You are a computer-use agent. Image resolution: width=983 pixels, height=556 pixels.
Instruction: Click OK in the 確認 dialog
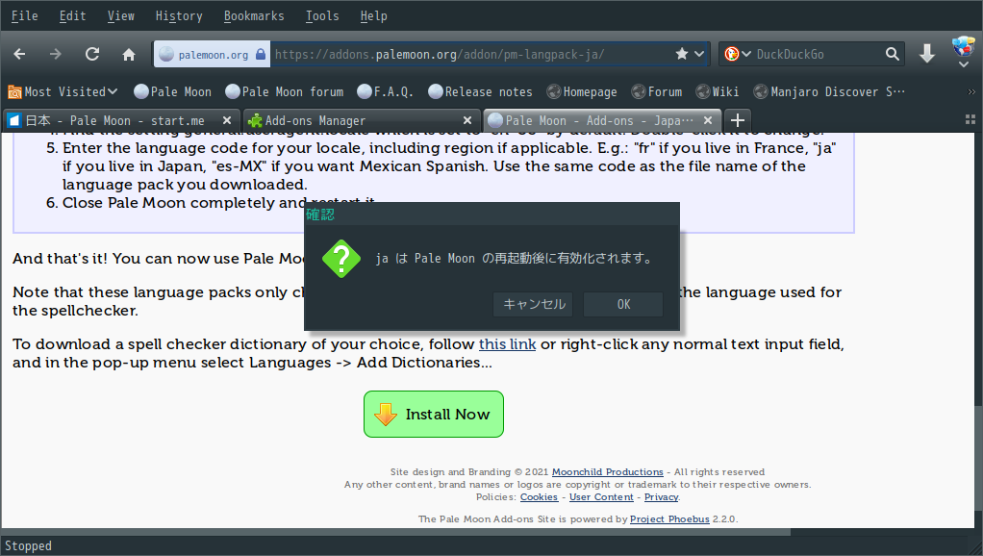click(x=623, y=304)
